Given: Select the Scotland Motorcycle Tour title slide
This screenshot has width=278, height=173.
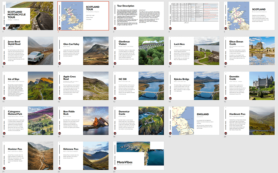Looking at the screenshot, I should point(28,16).
